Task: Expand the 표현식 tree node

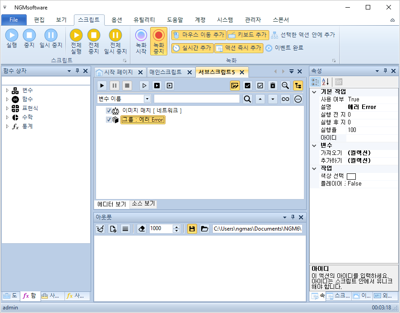Action: coord(7,108)
